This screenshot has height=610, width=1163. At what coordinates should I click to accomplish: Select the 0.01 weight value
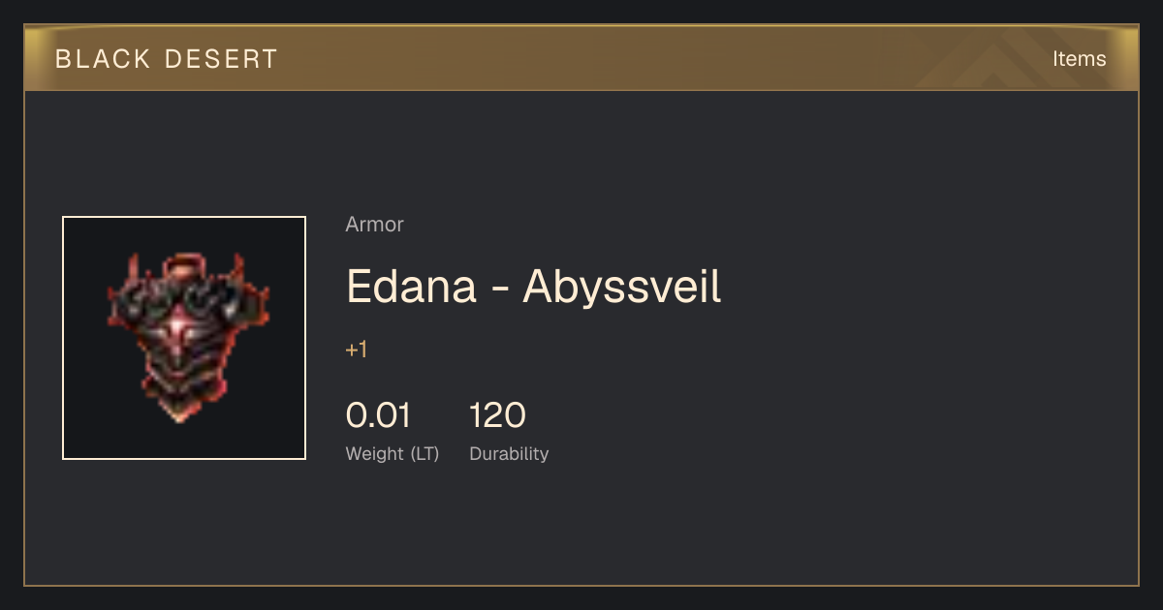(x=378, y=415)
